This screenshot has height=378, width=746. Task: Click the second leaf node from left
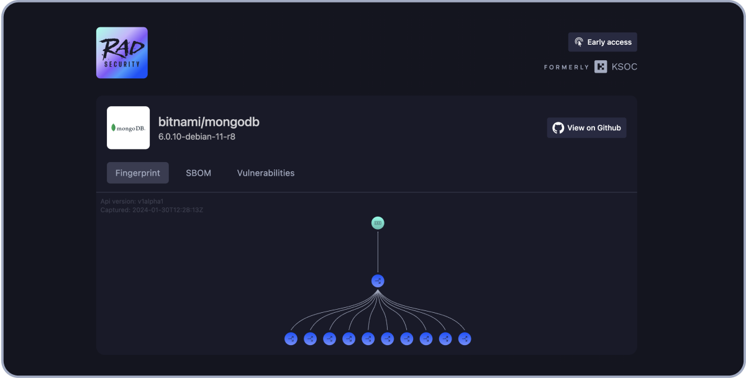[310, 339]
